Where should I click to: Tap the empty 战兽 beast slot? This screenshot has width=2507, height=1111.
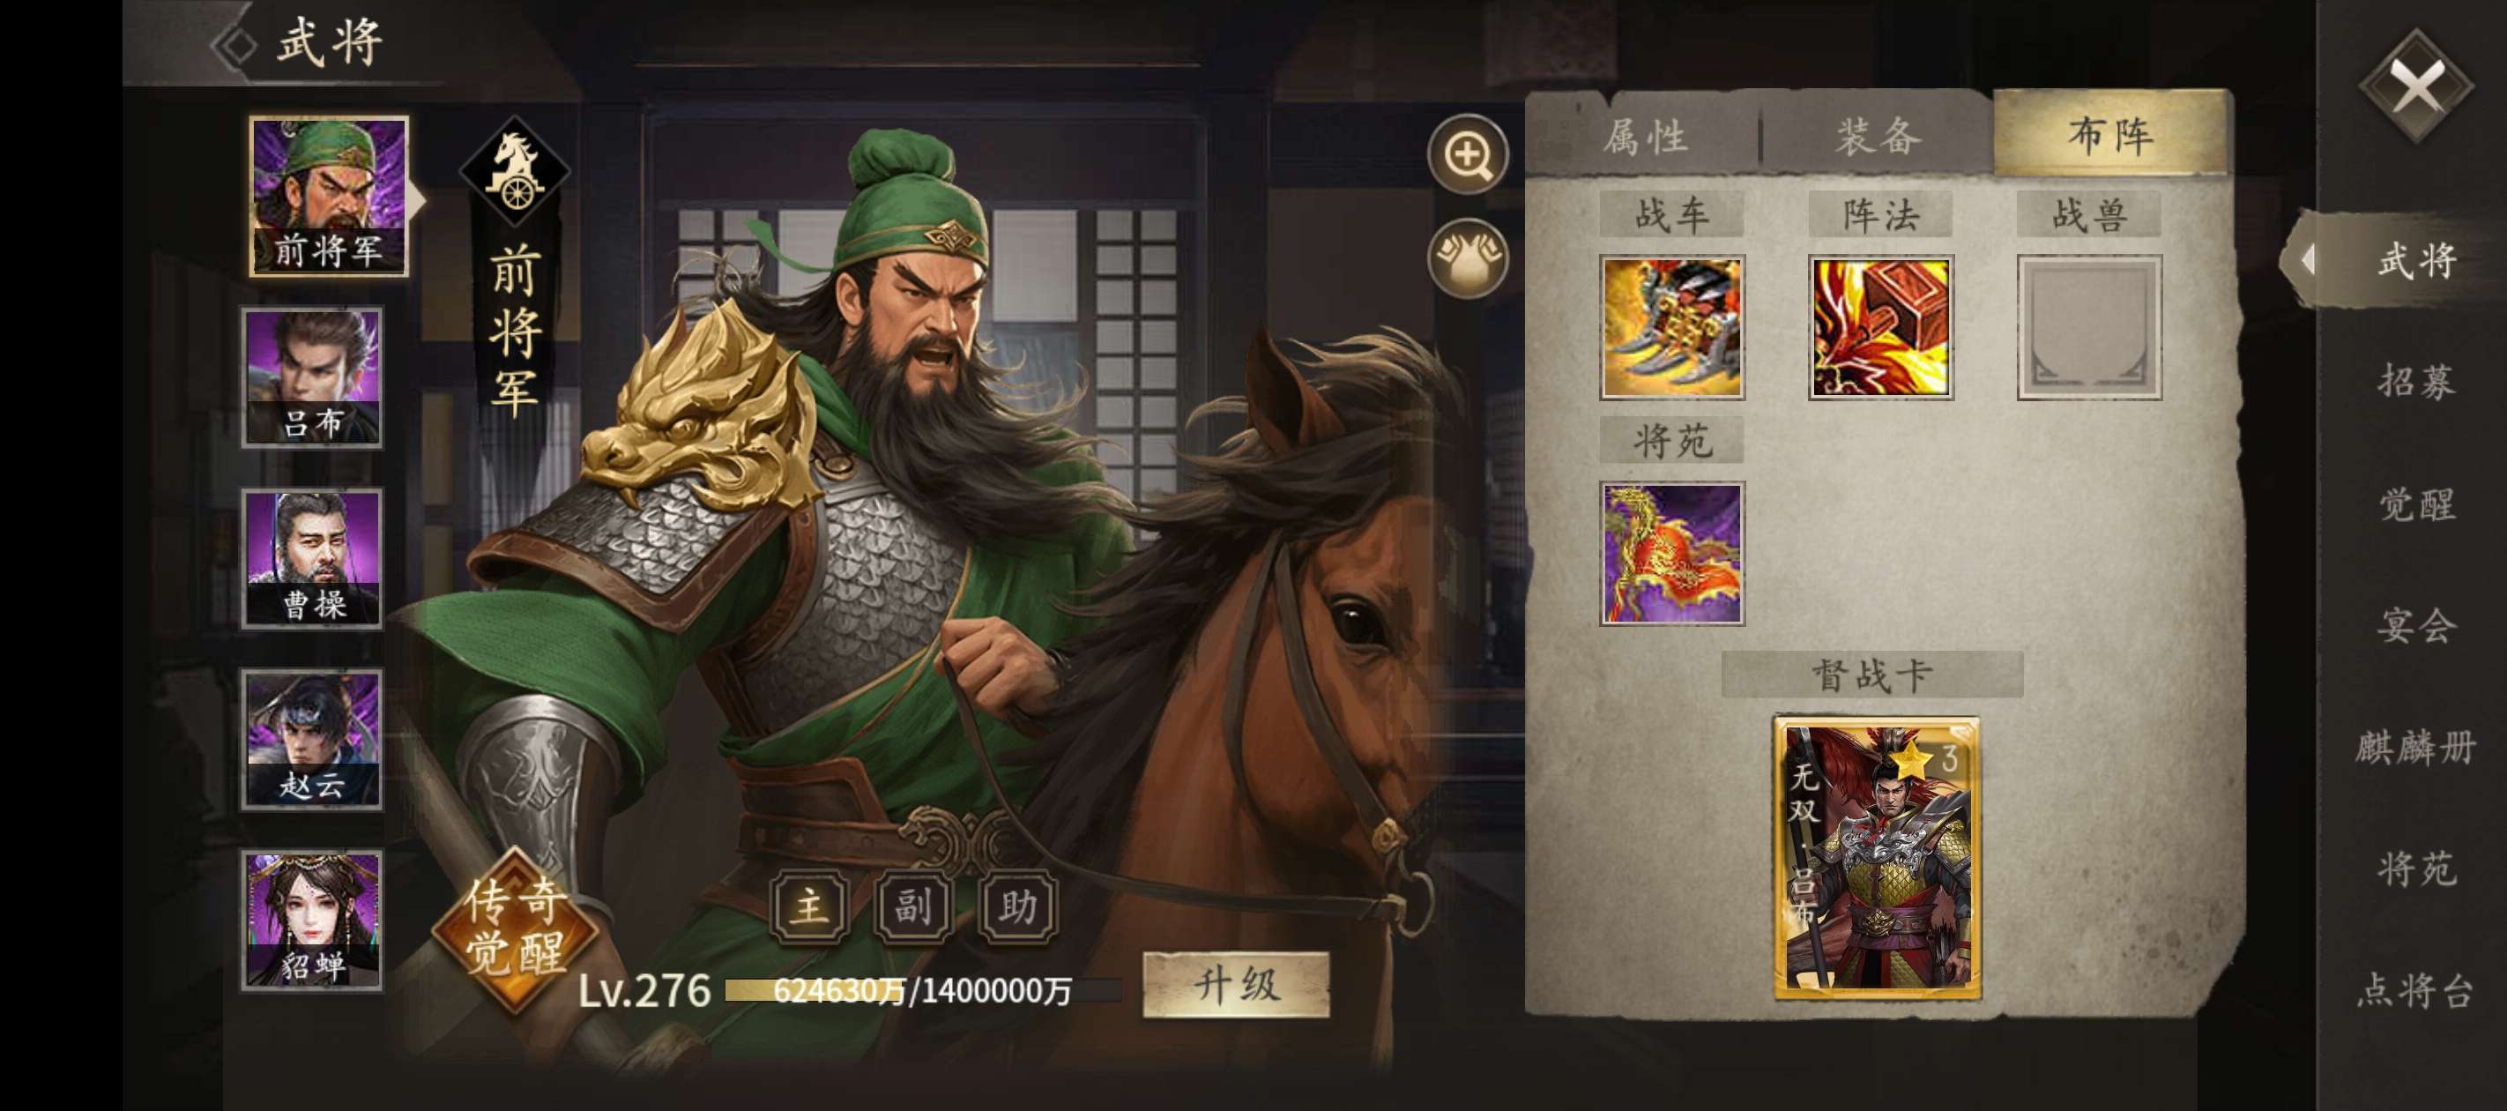[x=2089, y=328]
